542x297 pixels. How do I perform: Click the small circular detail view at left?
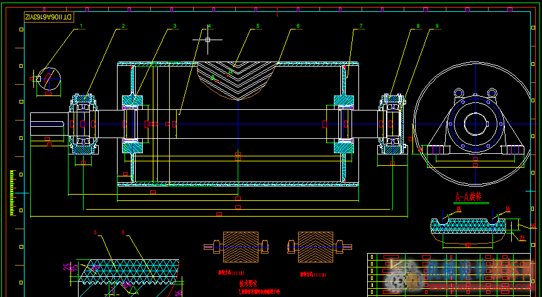[48, 79]
